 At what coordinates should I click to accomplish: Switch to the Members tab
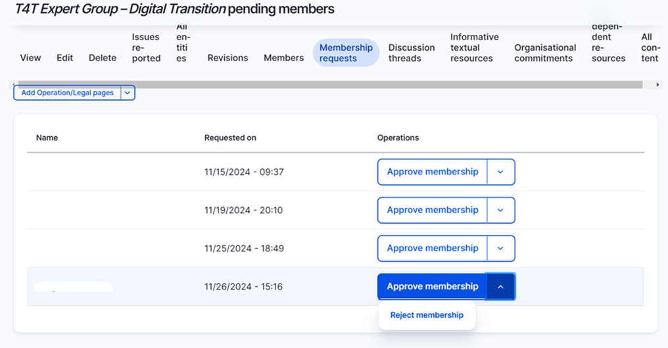point(283,58)
